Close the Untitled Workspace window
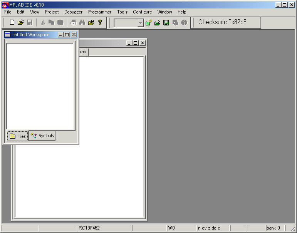The height and width of the screenshot is (233, 297). point(74,35)
